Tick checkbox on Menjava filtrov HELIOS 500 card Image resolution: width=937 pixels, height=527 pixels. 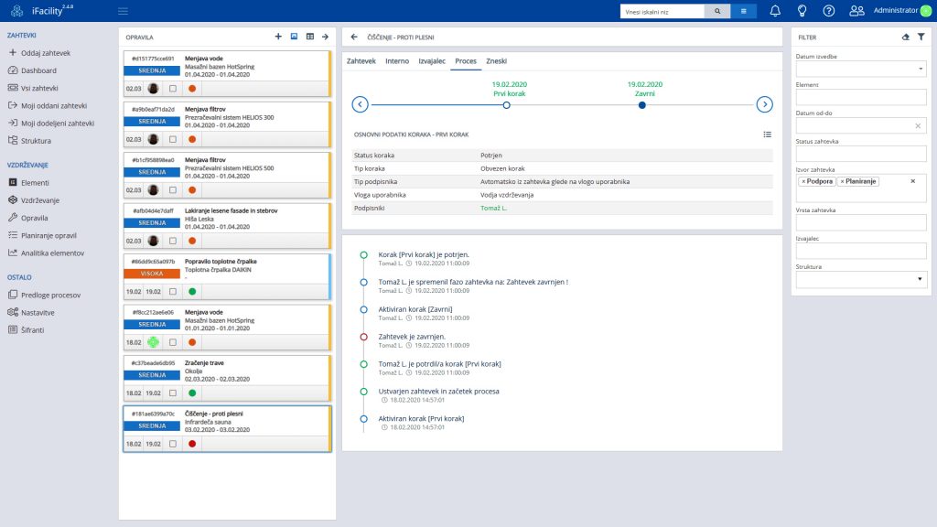[x=173, y=190]
